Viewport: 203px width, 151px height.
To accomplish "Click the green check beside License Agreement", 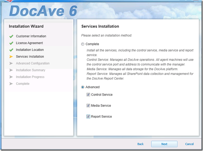I will (11, 43).
